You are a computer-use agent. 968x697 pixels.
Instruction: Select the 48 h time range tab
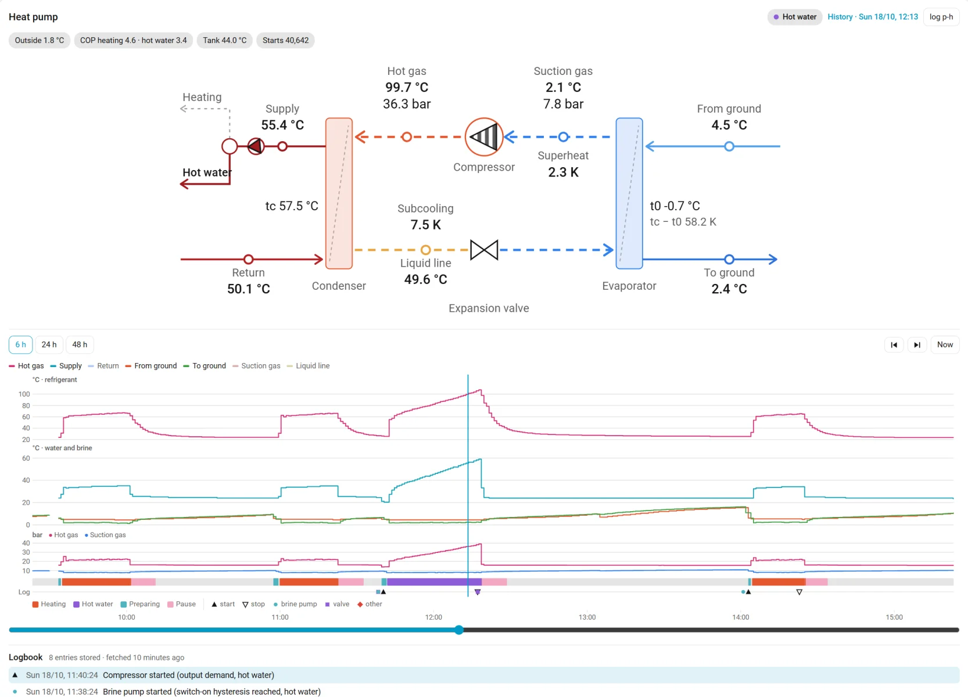tap(80, 344)
